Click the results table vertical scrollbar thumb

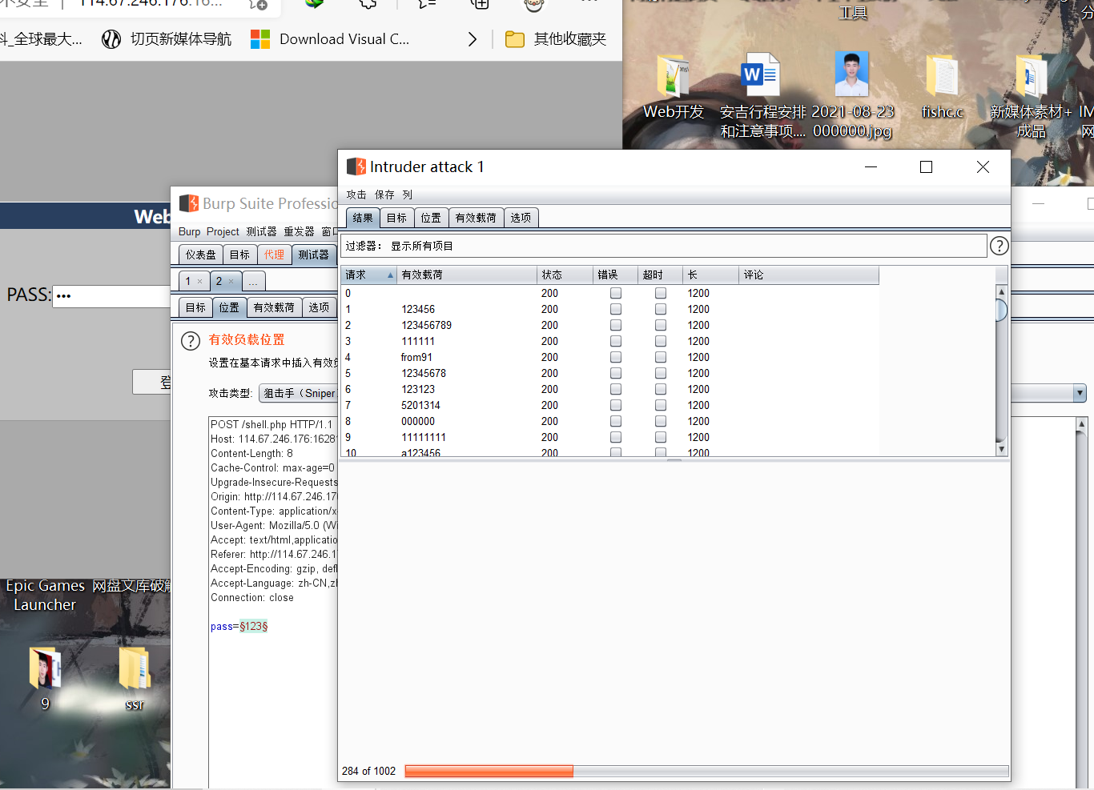pos(1001,310)
